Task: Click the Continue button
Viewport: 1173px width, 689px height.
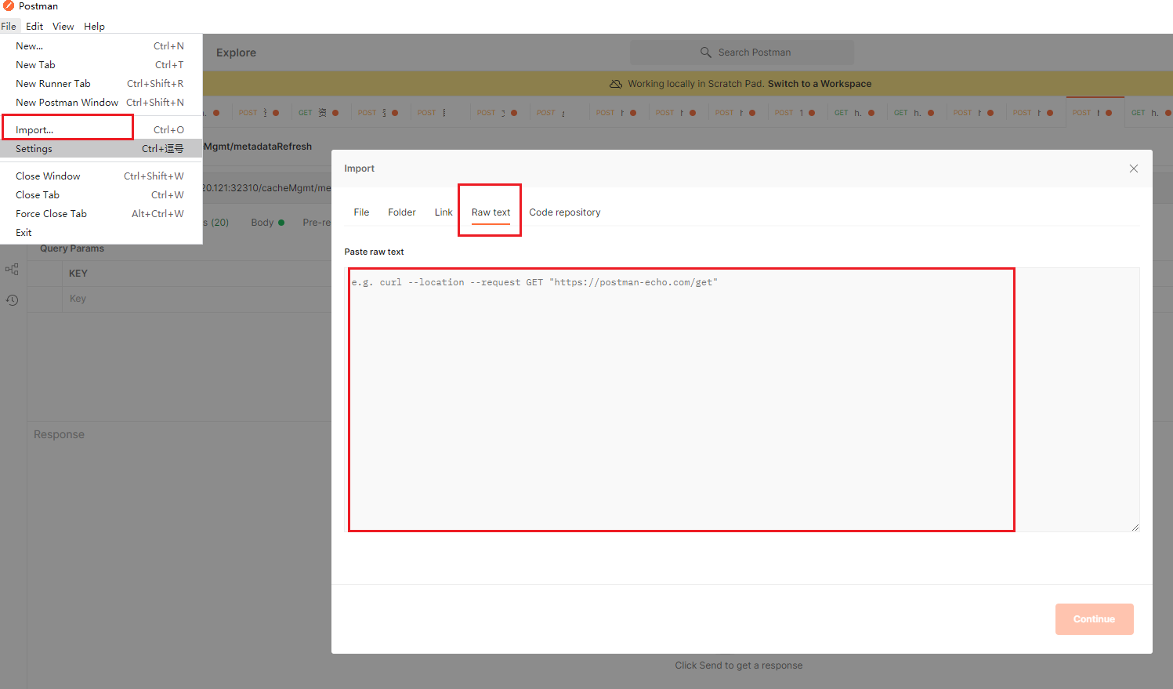Action: click(x=1094, y=619)
